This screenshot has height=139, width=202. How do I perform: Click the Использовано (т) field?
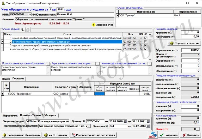point(191,66)
